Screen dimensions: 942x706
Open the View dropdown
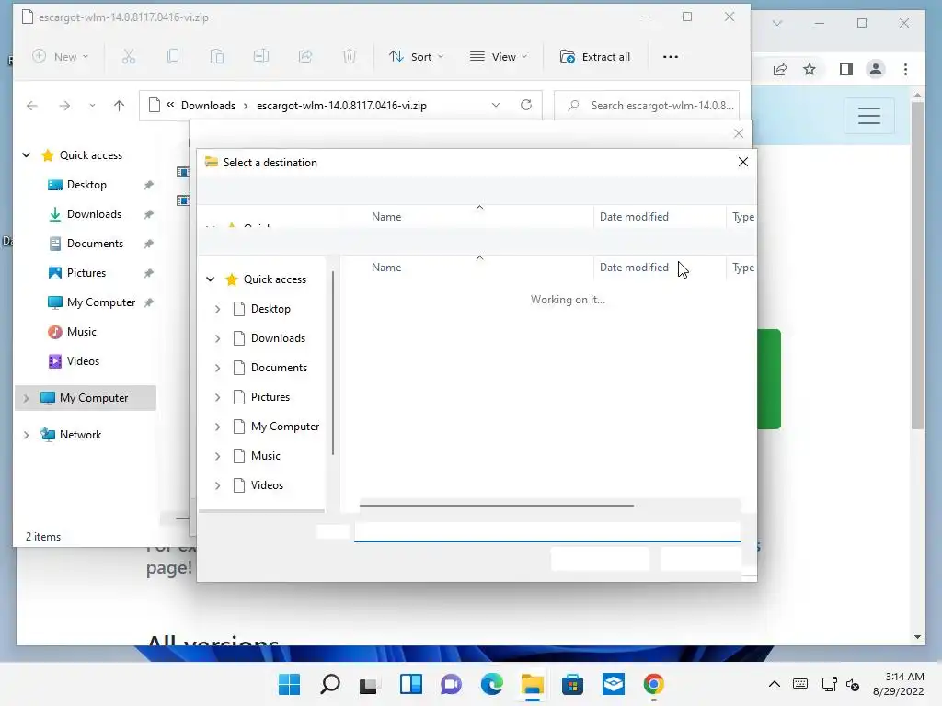point(499,56)
